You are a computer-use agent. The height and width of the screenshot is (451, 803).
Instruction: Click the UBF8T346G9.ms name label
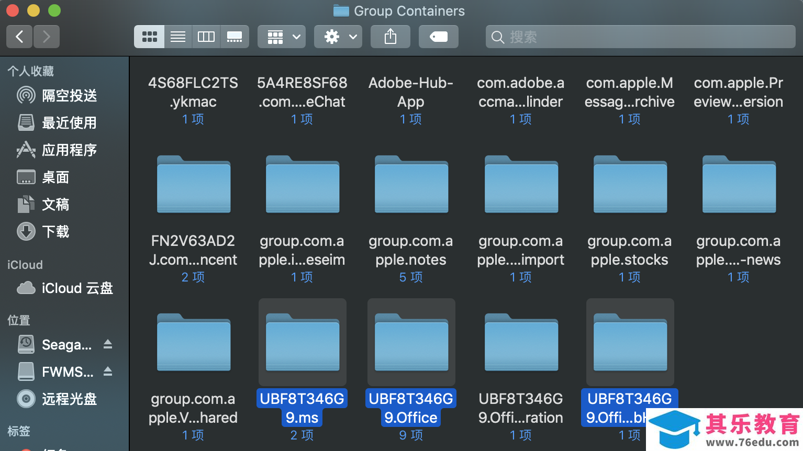pyautogui.click(x=302, y=408)
